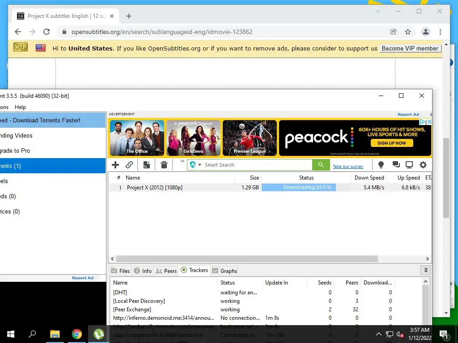Click Become VIP member button in Chrome

pos(410,48)
